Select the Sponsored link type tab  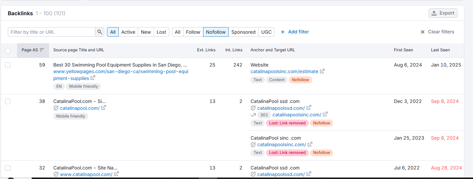(243, 32)
